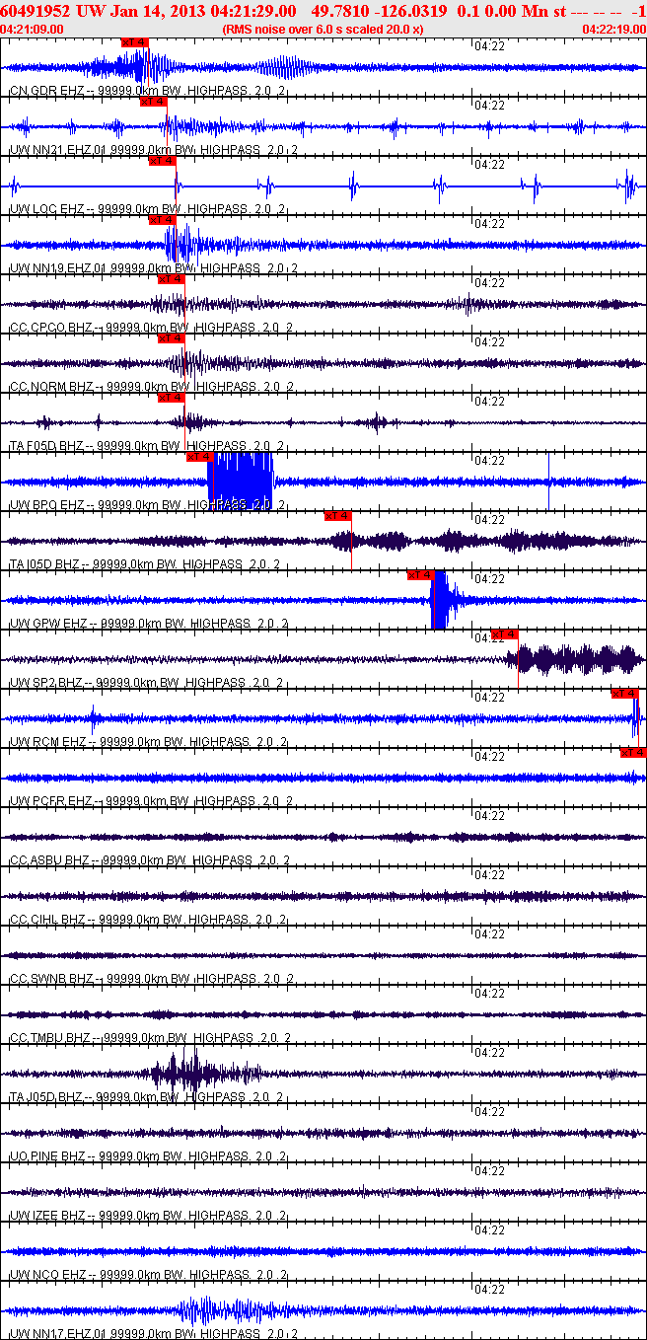Click the 'UW NCO EHZ' station label

(x=46, y=1275)
